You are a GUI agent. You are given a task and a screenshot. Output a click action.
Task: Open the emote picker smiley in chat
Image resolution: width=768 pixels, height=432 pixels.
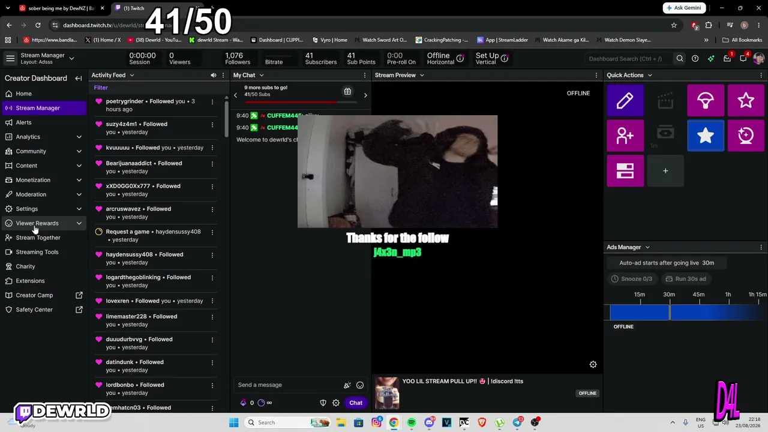360,385
